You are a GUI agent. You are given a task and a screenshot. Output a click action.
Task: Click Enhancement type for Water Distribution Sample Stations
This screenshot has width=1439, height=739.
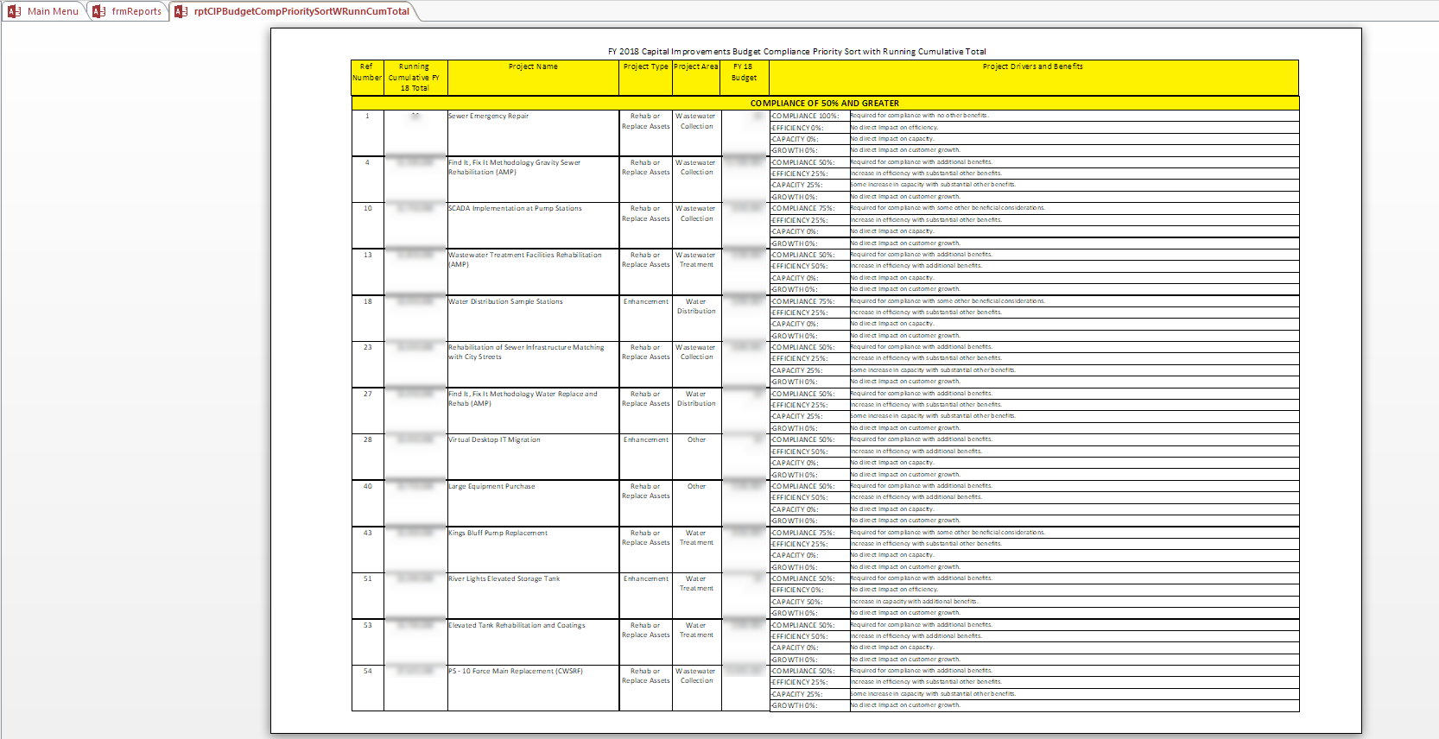[645, 301]
